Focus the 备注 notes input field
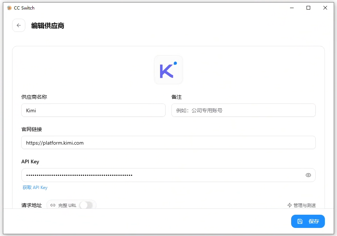 243,110
